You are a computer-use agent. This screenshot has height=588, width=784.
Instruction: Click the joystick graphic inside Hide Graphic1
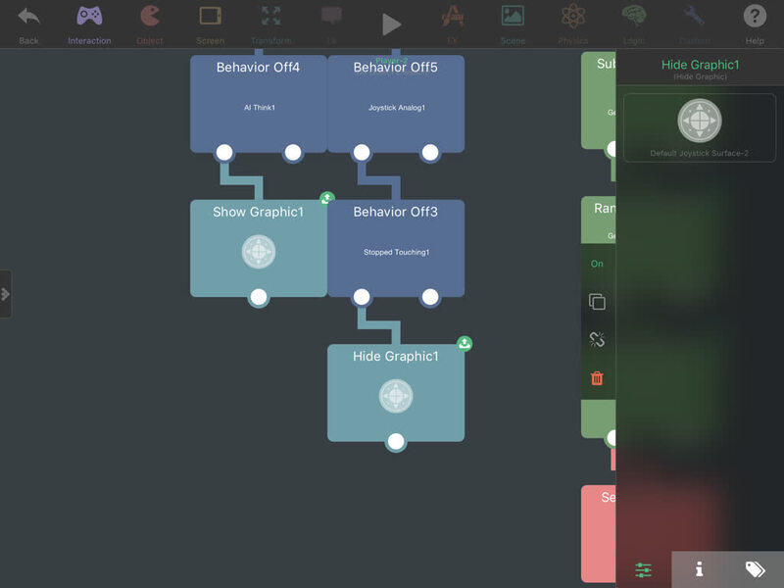396,397
